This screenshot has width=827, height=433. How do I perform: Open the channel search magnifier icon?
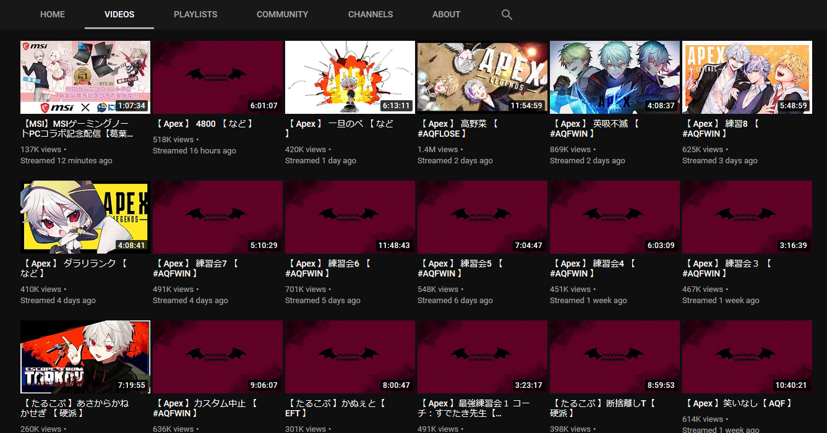click(x=507, y=15)
